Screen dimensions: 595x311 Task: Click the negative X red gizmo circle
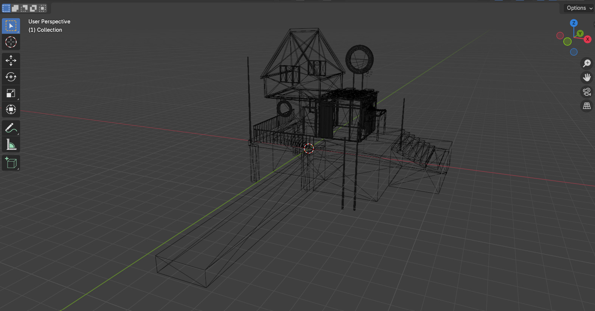tap(560, 36)
